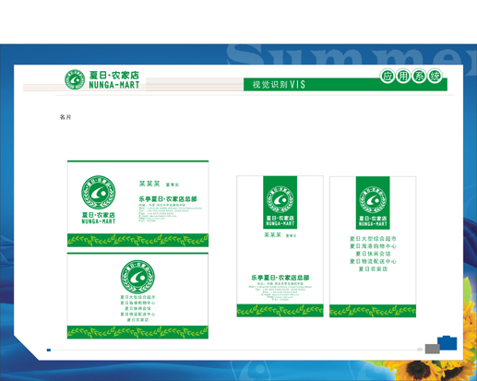Screen dimensions: 477x381
Task: Click the 统 circle badge
Action: coord(435,76)
